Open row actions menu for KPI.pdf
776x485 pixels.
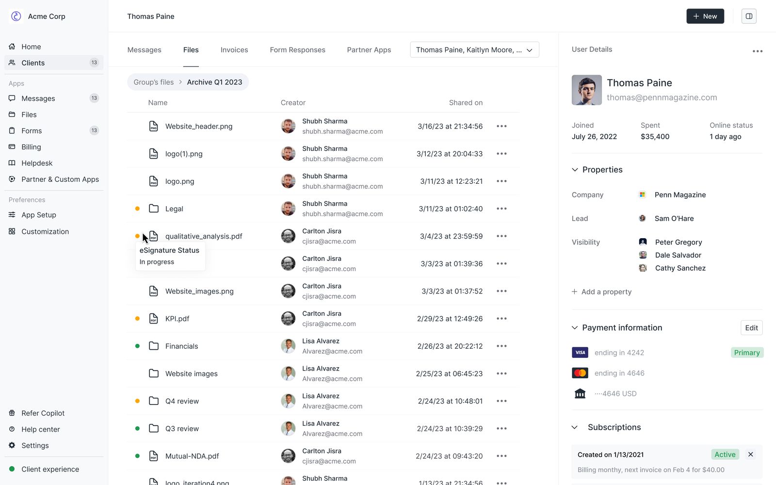tap(501, 319)
